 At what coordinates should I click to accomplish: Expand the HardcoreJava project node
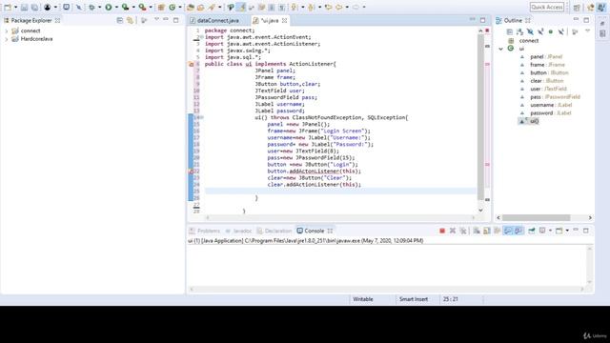(x=7, y=39)
